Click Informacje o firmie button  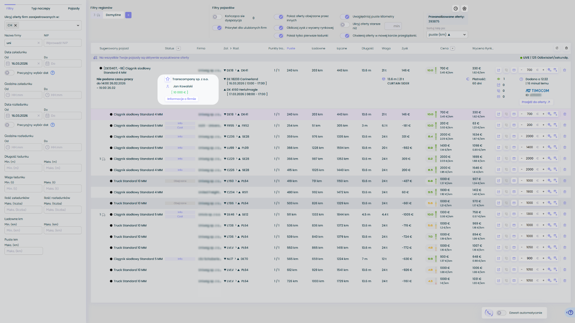(x=181, y=99)
